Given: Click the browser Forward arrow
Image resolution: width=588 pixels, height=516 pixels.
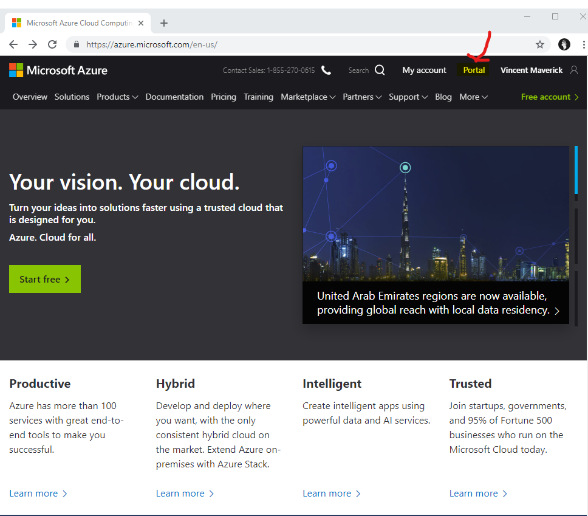Looking at the screenshot, I should [33, 44].
